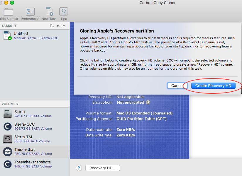Click 'Cloning Apple's Recovery partition' heading
This screenshot has width=242, height=176.
click(x=117, y=31)
